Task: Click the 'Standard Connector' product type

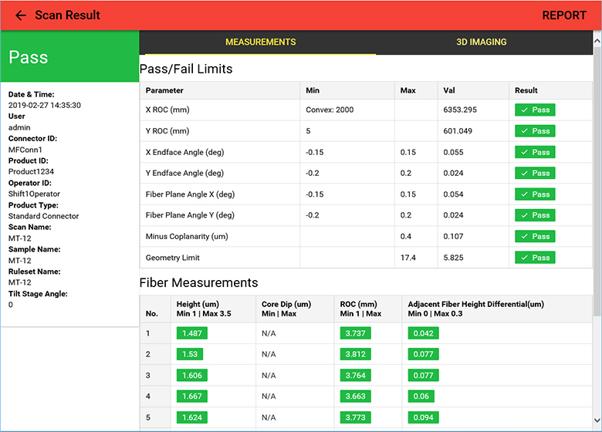Action: tap(43, 216)
